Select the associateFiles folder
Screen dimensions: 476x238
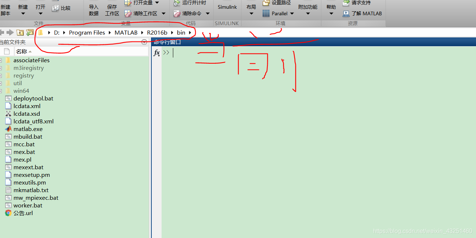[31, 60]
